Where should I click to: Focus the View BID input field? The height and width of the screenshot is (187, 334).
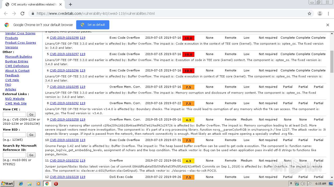pyautogui.click(x=14, y=135)
